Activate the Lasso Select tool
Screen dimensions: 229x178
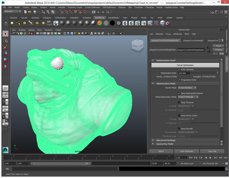[x=5, y=41]
